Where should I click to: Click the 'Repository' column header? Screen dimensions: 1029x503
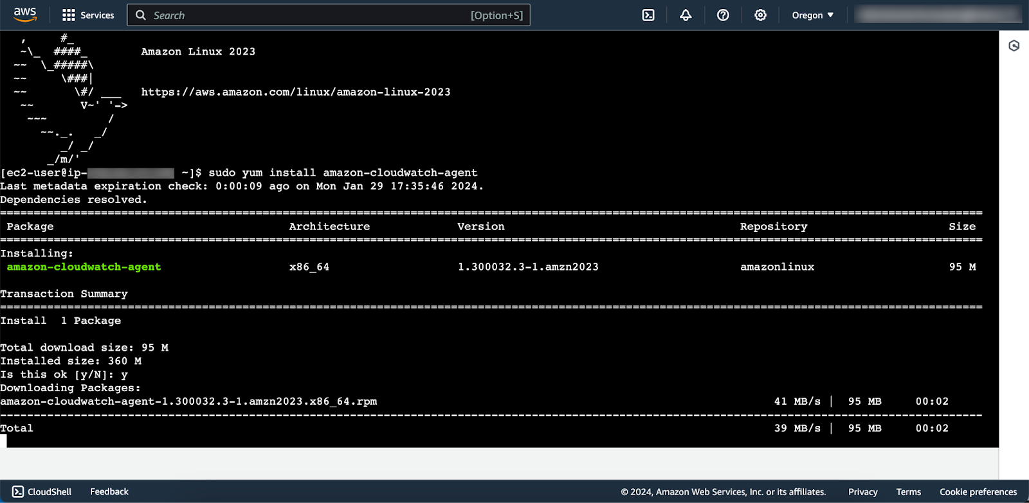pyautogui.click(x=774, y=226)
